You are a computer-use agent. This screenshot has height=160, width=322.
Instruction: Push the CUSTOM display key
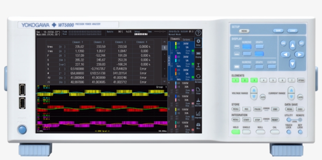click(272, 67)
